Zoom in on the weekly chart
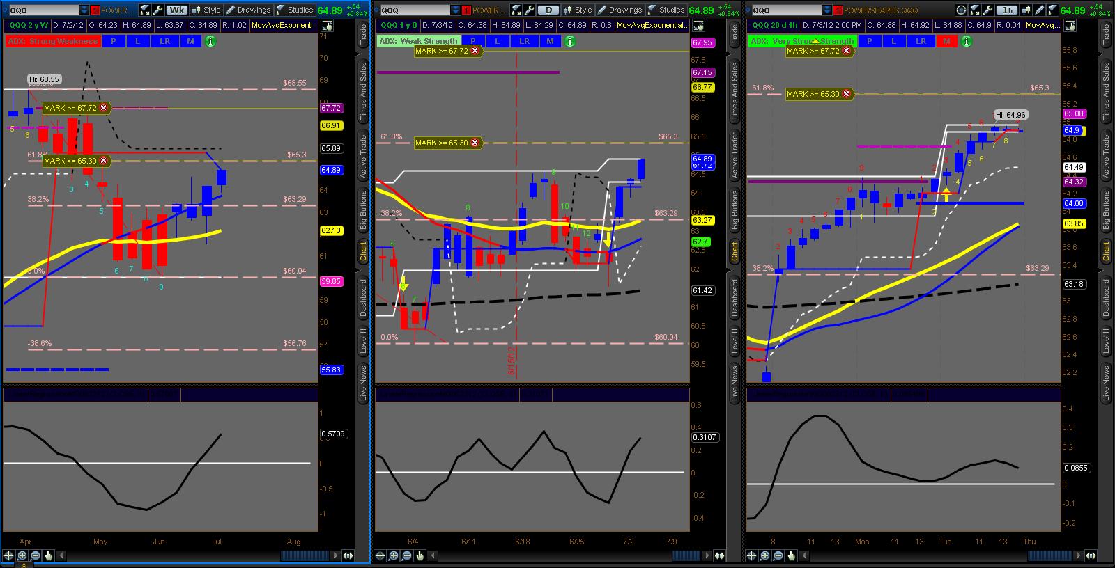Screen dimensions: 1115x568 click(22, 555)
